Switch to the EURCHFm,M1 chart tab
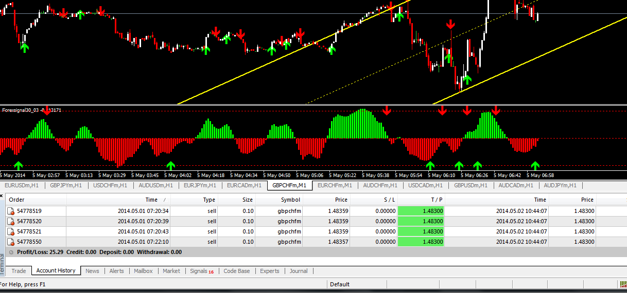The image size is (627, 293). point(335,185)
